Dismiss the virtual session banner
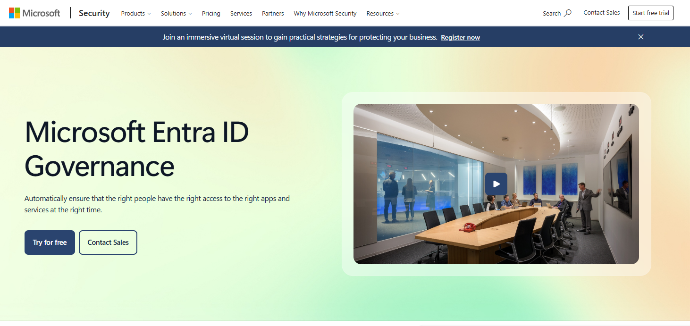 [x=641, y=37]
